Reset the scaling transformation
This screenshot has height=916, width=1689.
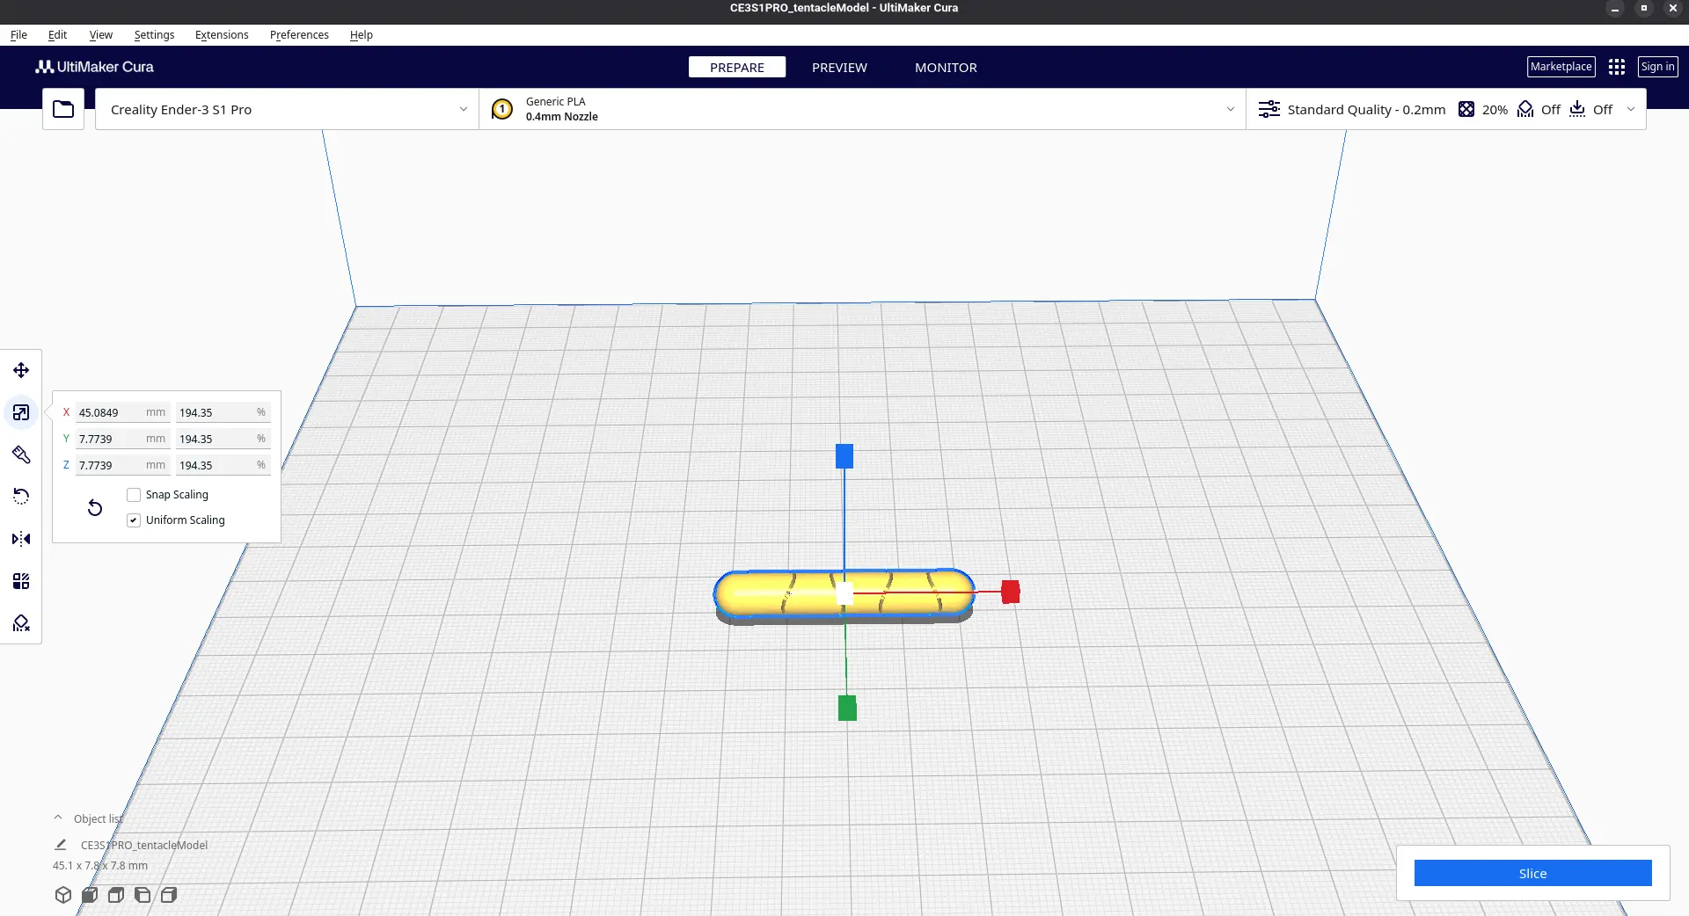[94, 508]
